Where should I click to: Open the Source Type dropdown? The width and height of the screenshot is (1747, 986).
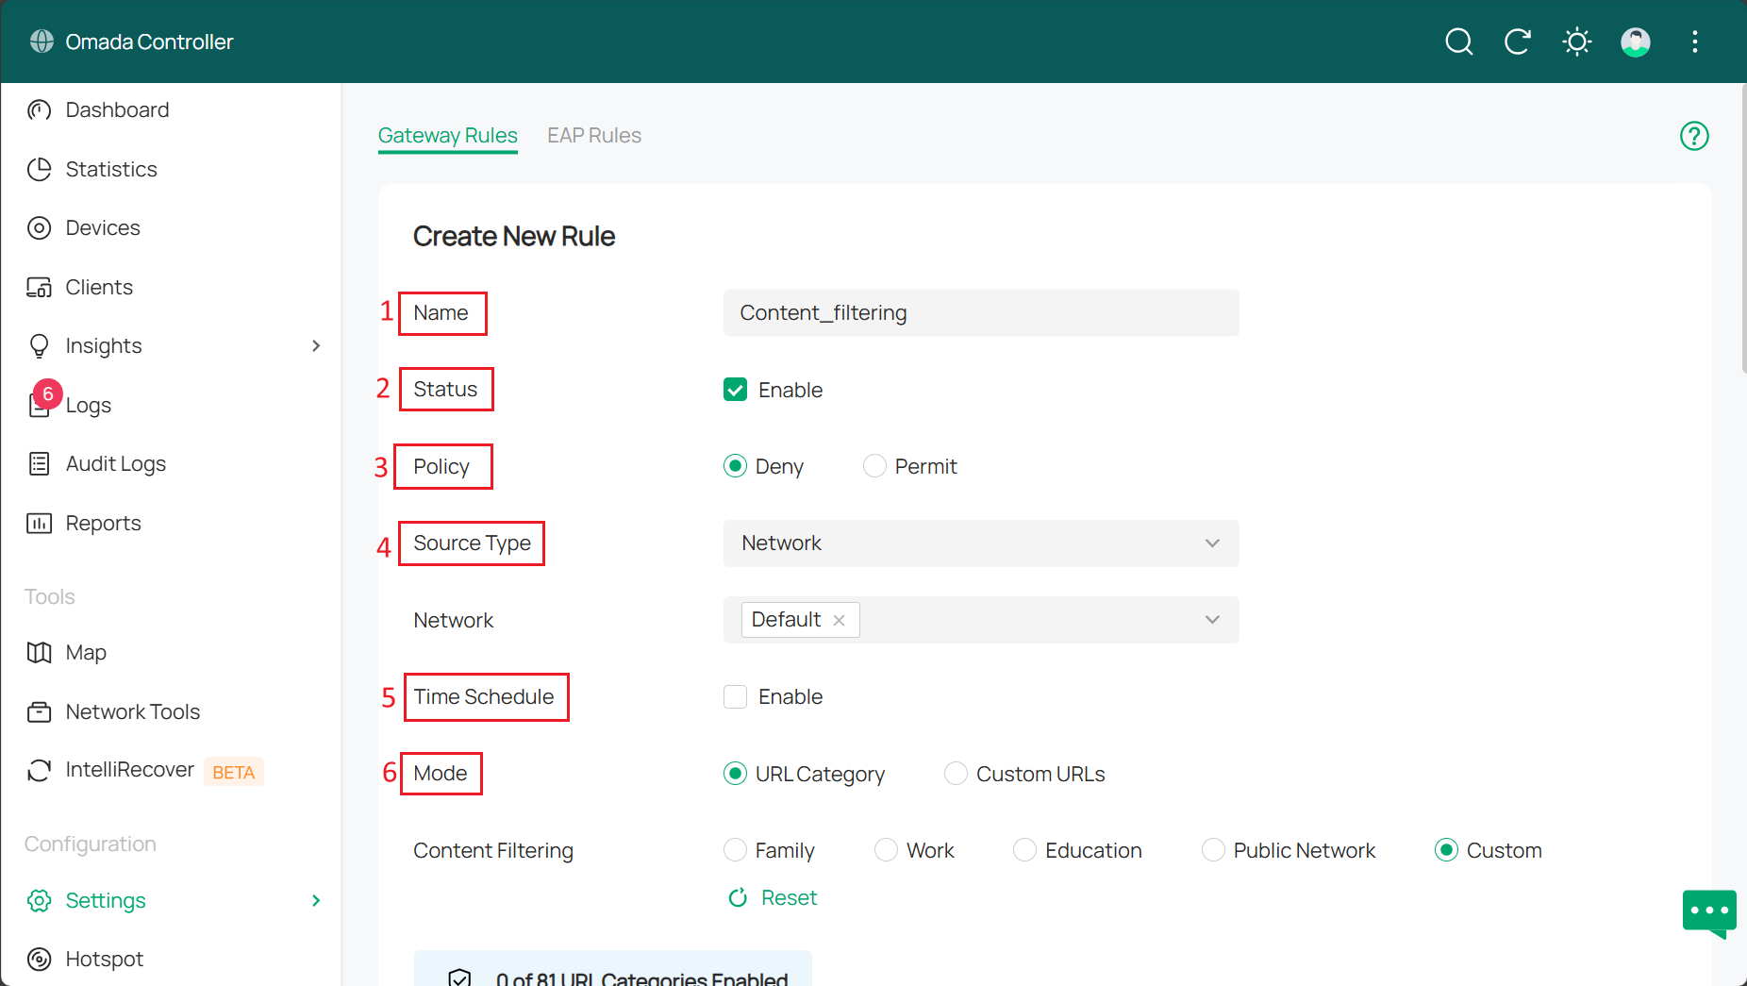(981, 543)
